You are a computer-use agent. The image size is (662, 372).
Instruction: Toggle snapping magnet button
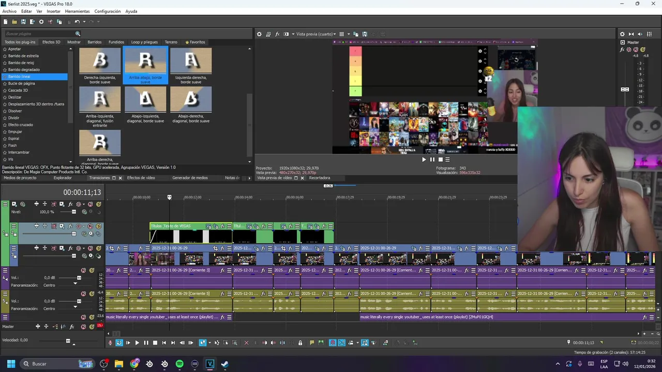333,343
